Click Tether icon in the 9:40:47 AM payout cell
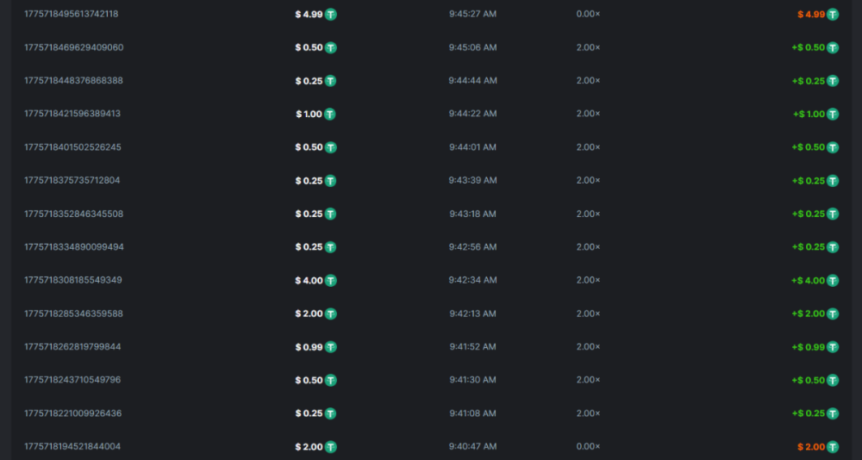The height and width of the screenshot is (460, 862). click(833, 447)
